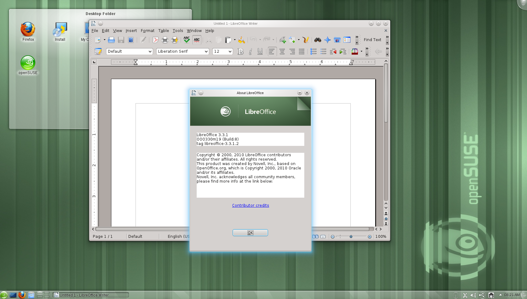Image resolution: width=527 pixels, height=299 pixels.
Task: Open Find & Replace binoculars icon
Action: [317, 40]
